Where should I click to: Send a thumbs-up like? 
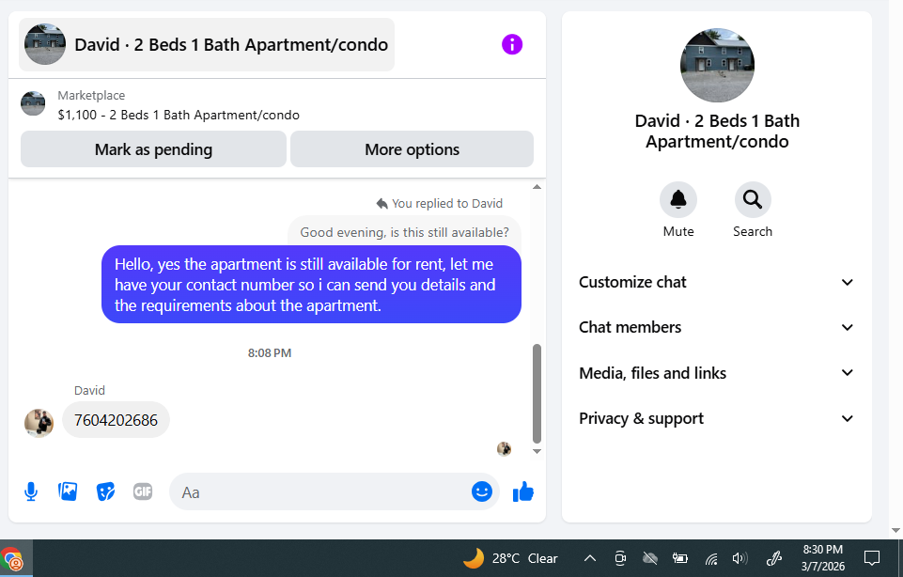point(522,491)
